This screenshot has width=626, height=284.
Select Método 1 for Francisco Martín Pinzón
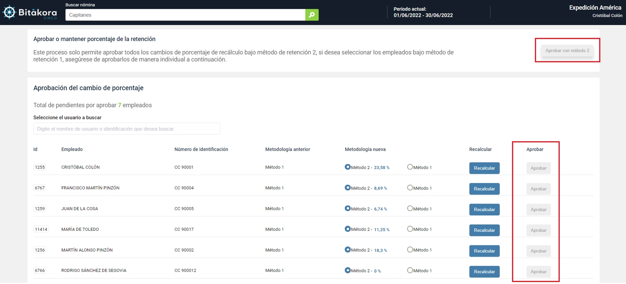(x=410, y=187)
